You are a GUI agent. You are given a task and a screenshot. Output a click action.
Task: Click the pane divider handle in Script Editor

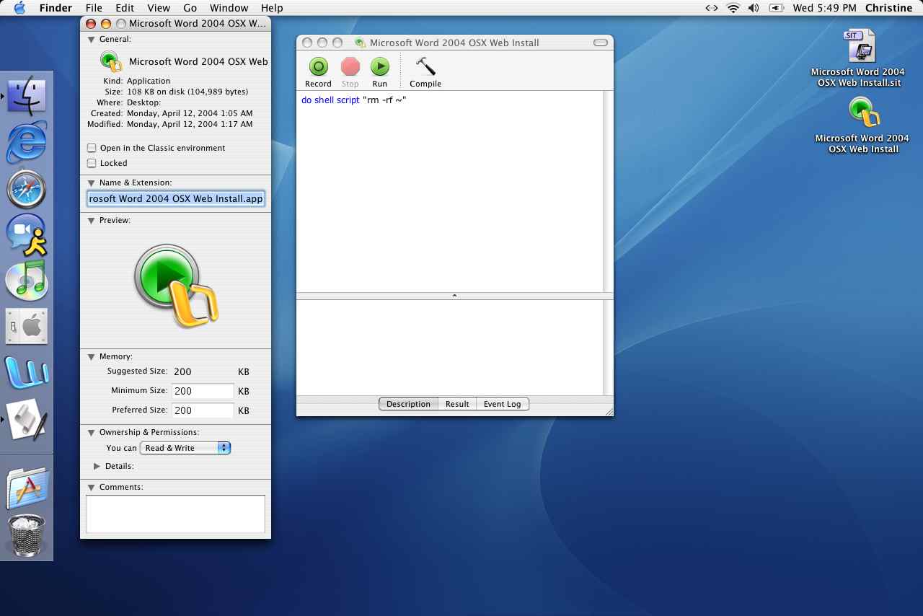tap(454, 296)
